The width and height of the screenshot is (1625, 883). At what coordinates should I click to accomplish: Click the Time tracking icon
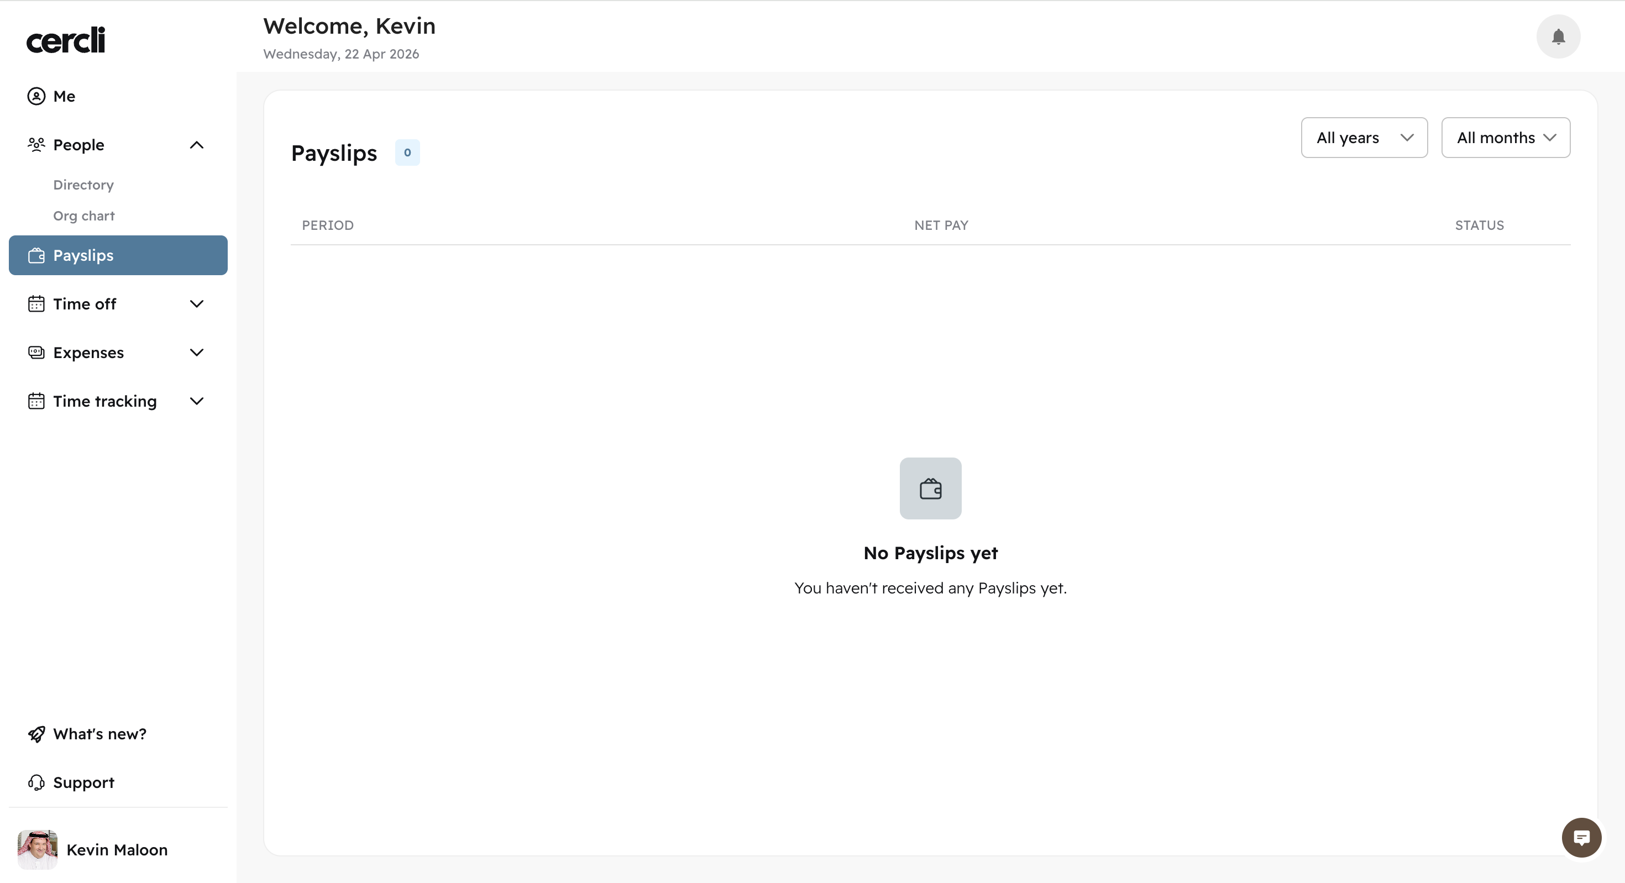[36, 401]
